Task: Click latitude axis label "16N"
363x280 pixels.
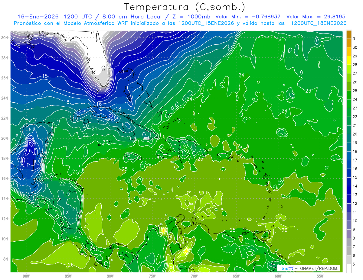Action: click(x=5, y=179)
